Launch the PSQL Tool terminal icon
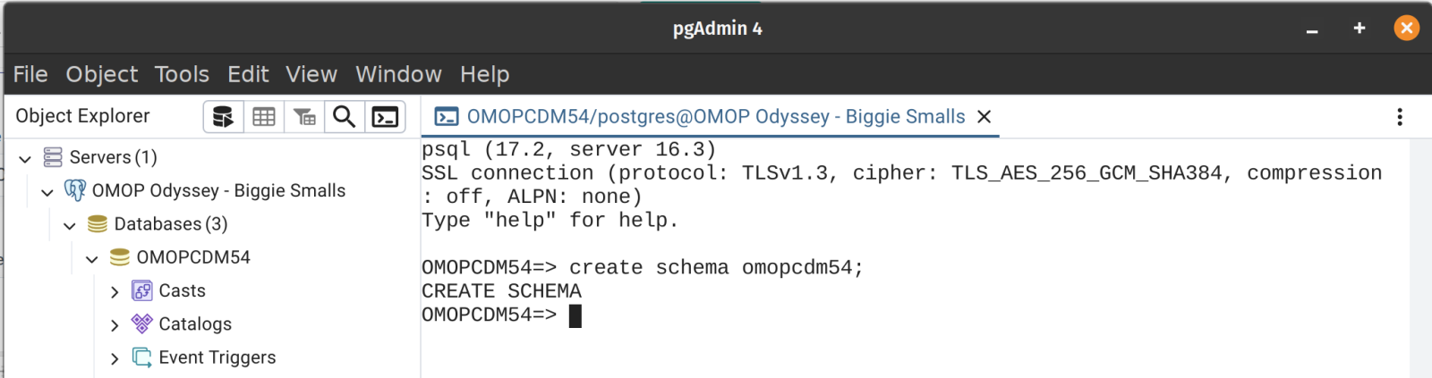Screen dimensions: 1432x378 click(385, 117)
